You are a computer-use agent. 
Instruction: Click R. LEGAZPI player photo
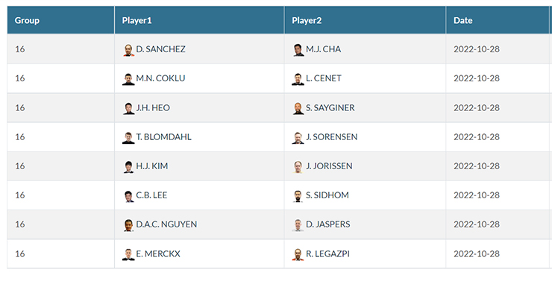coord(298,254)
